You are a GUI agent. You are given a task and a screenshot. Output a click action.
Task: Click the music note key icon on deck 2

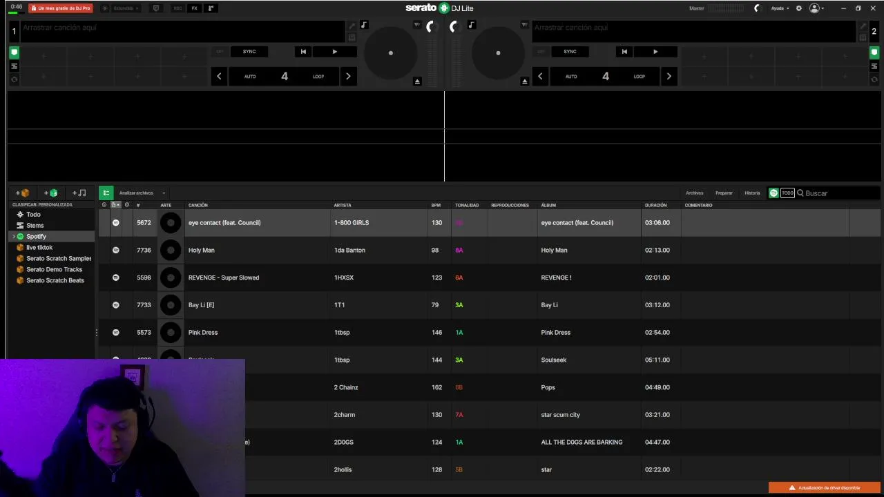click(472, 25)
